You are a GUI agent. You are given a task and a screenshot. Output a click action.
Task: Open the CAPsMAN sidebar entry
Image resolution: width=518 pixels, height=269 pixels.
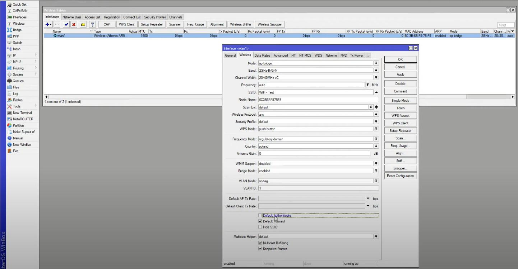coord(20,11)
